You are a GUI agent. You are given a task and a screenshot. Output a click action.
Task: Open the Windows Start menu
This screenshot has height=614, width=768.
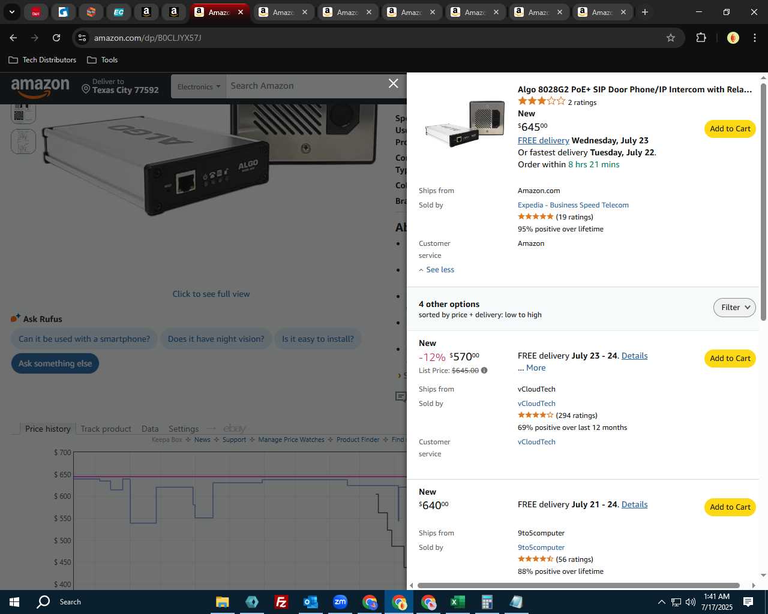tap(14, 602)
